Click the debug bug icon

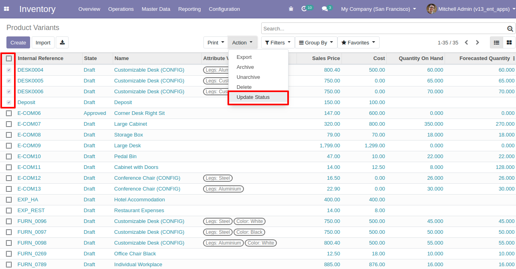click(x=291, y=9)
